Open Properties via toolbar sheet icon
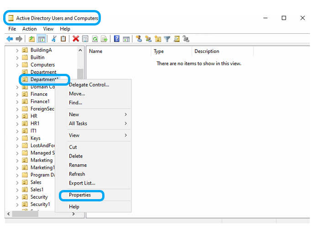Image resolution: width=313 pixels, height=226 pixels. point(85,39)
